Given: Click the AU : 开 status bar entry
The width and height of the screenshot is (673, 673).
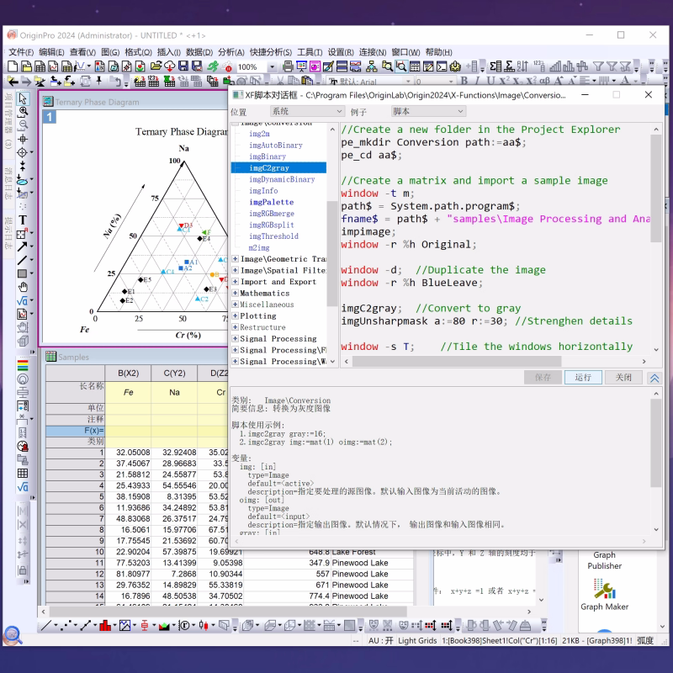Looking at the screenshot, I should click(x=381, y=640).
